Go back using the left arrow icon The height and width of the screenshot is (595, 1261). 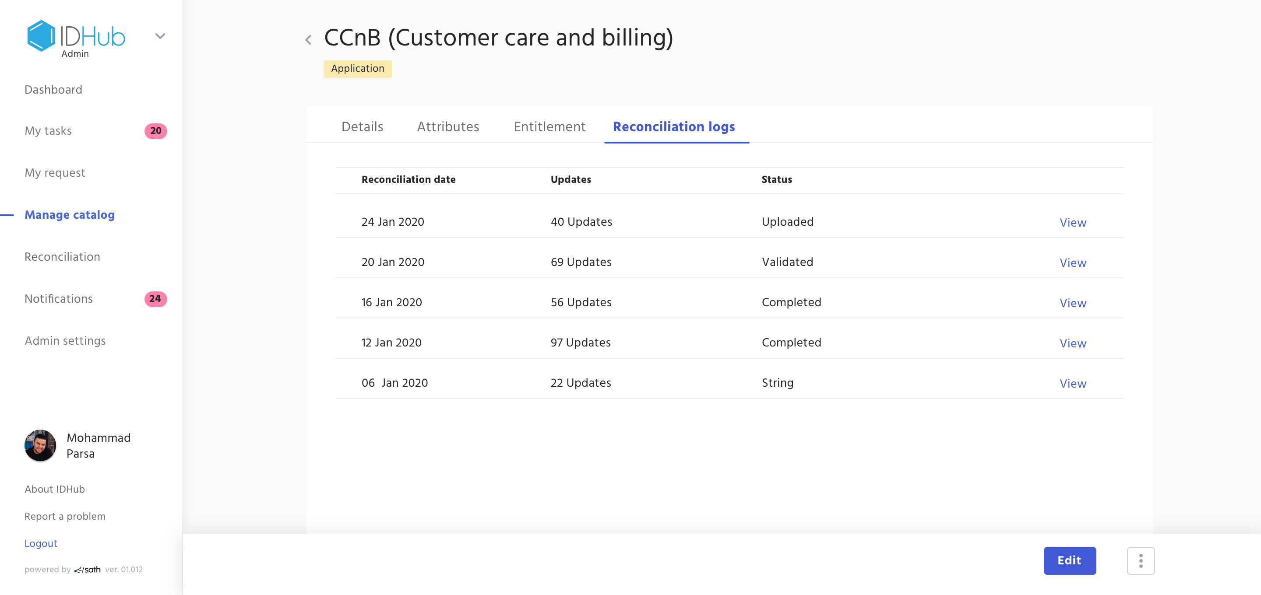pyautogui.click(x=308, y=40)
